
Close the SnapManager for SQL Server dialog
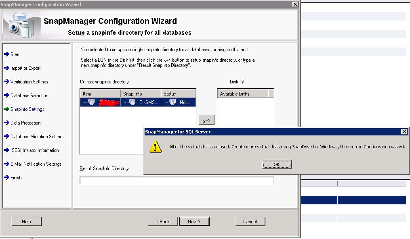click(404, 131)
